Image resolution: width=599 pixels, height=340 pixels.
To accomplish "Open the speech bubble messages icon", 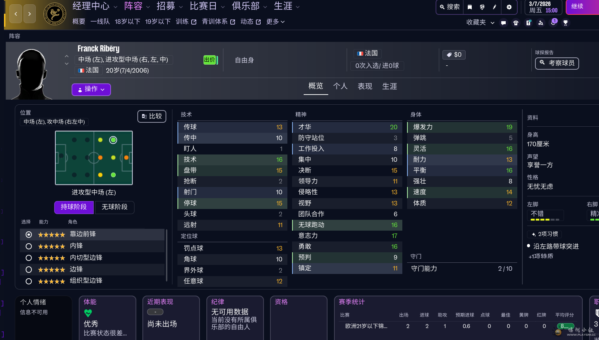I will [503, 23].
